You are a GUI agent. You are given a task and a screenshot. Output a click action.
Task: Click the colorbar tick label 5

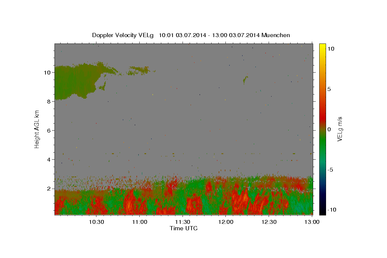point(329,89)
